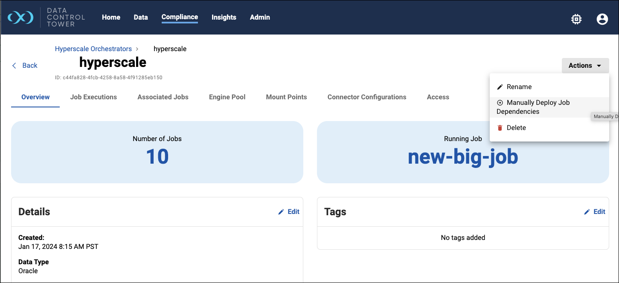
Task: Open the Connector Configurations tab
Action: click(366, 97)
